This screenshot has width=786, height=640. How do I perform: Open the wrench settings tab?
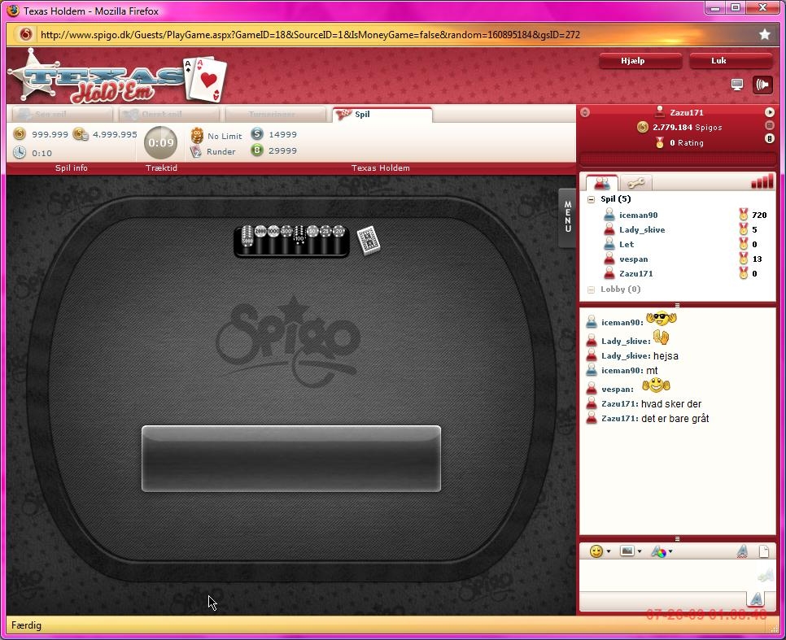[635, 184]
